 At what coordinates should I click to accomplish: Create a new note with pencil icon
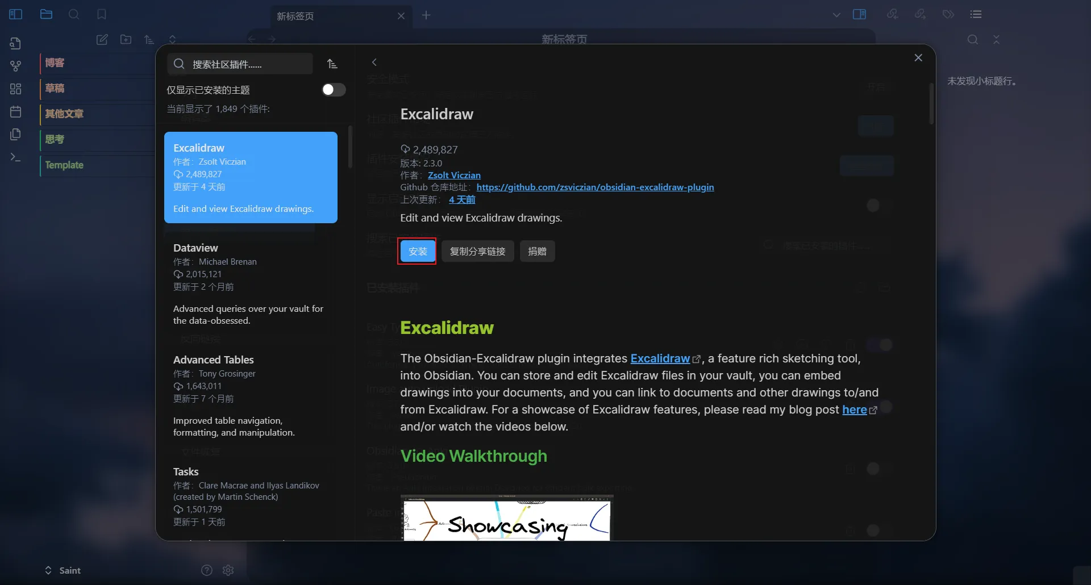(102, 39)
